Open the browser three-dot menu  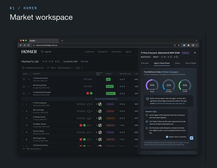click(196, 45)
